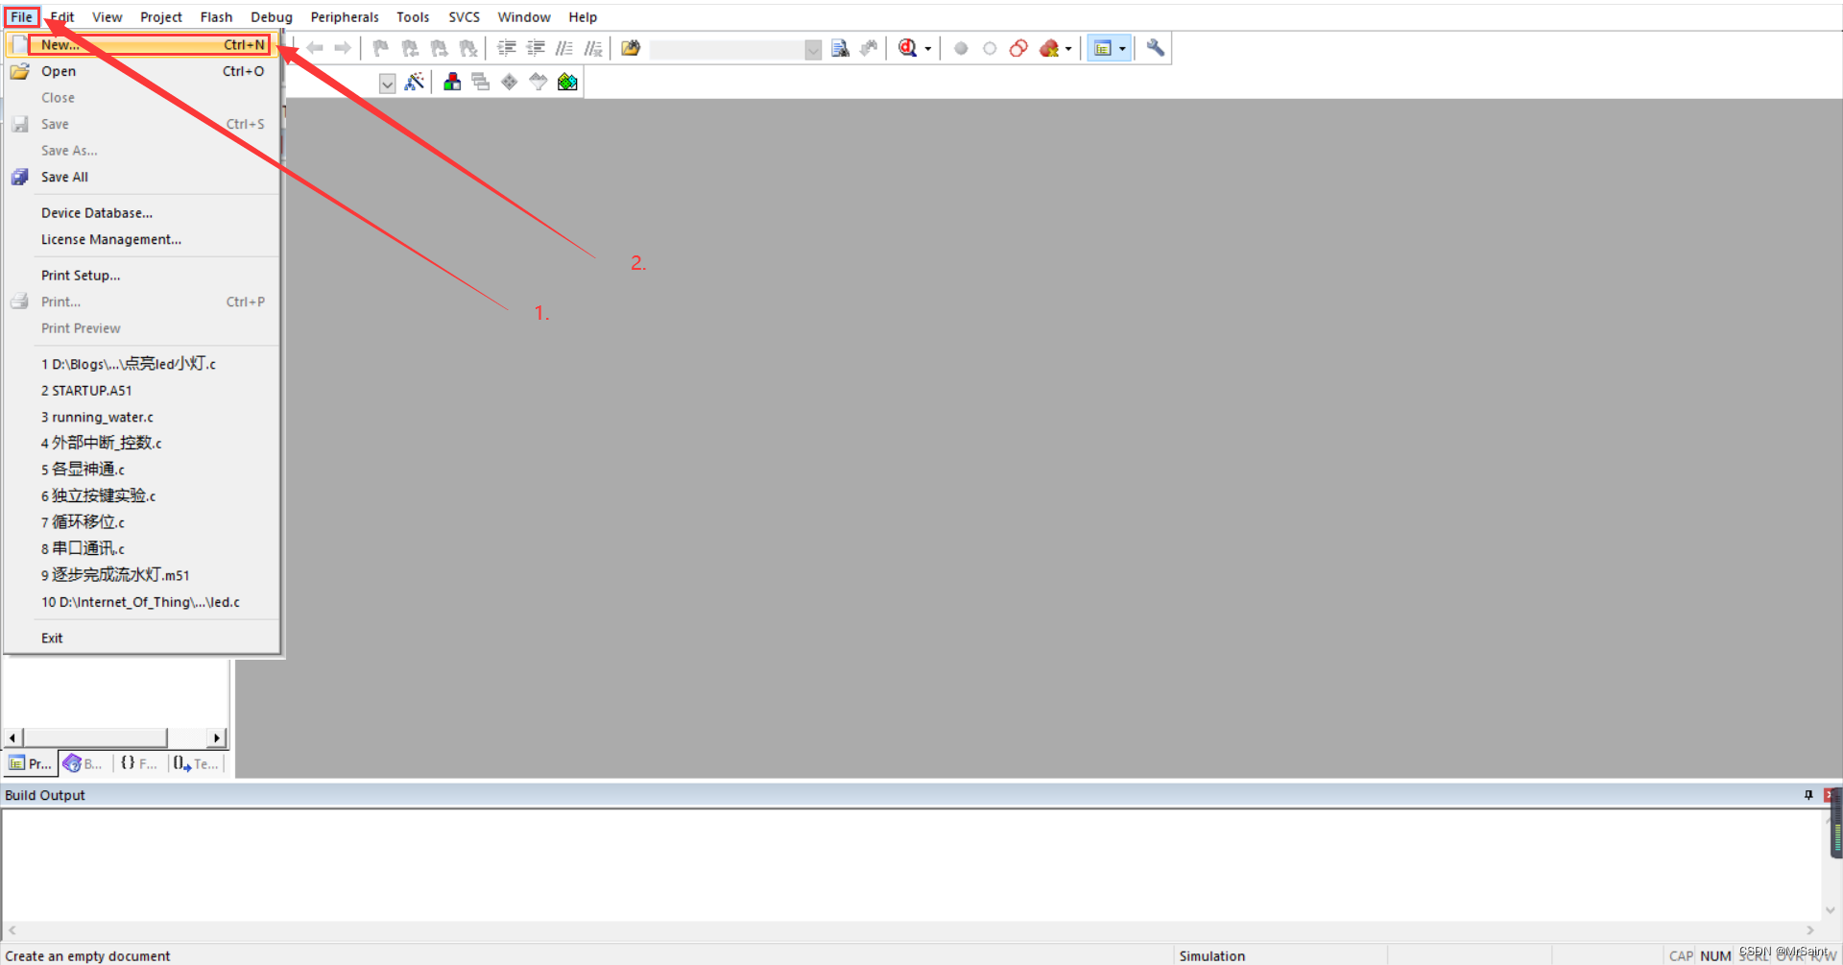Click the Comment selection icon
The width and height of the screenshot is (1843, 965).
564,48
